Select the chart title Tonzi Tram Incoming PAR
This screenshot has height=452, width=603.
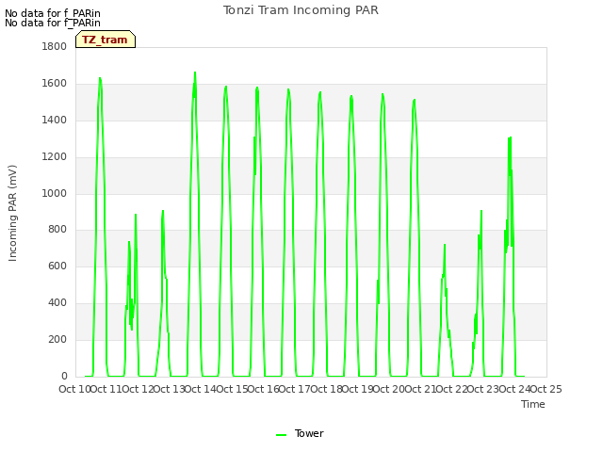301,10
